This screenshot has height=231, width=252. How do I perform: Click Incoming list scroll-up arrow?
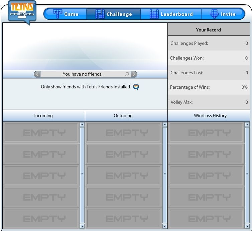tap(82, 125)
